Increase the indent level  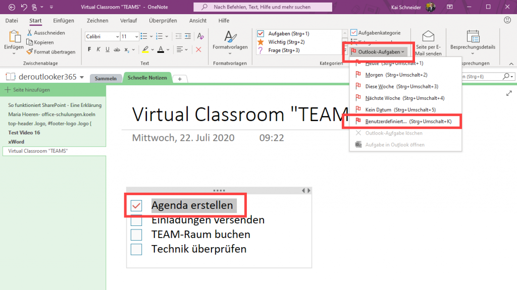coord(188,36)
